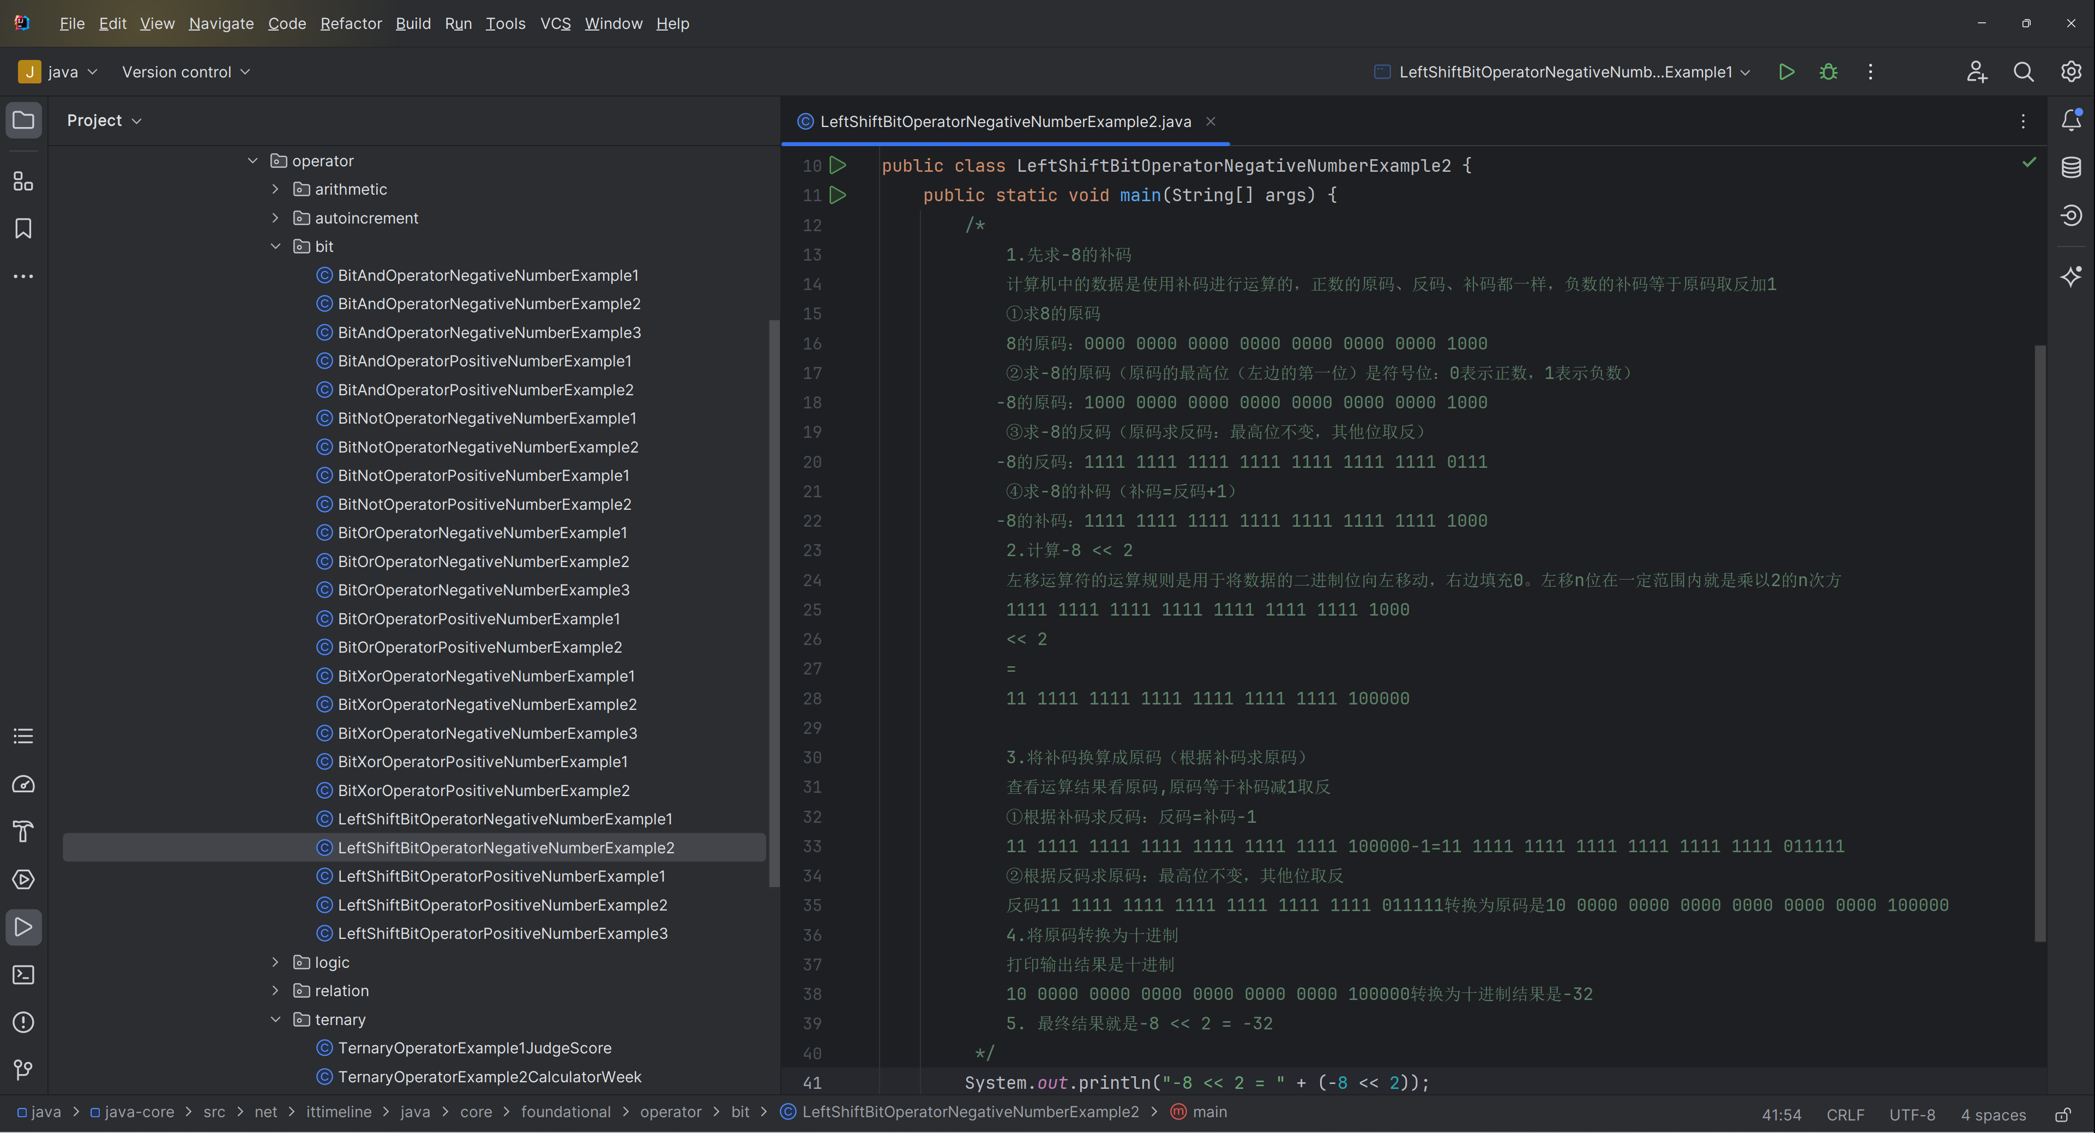Image resolution: width=2095 pixels, height=1133 pixels.
Task: Open the Project view selector dropdown
Action: click(104, 120)
